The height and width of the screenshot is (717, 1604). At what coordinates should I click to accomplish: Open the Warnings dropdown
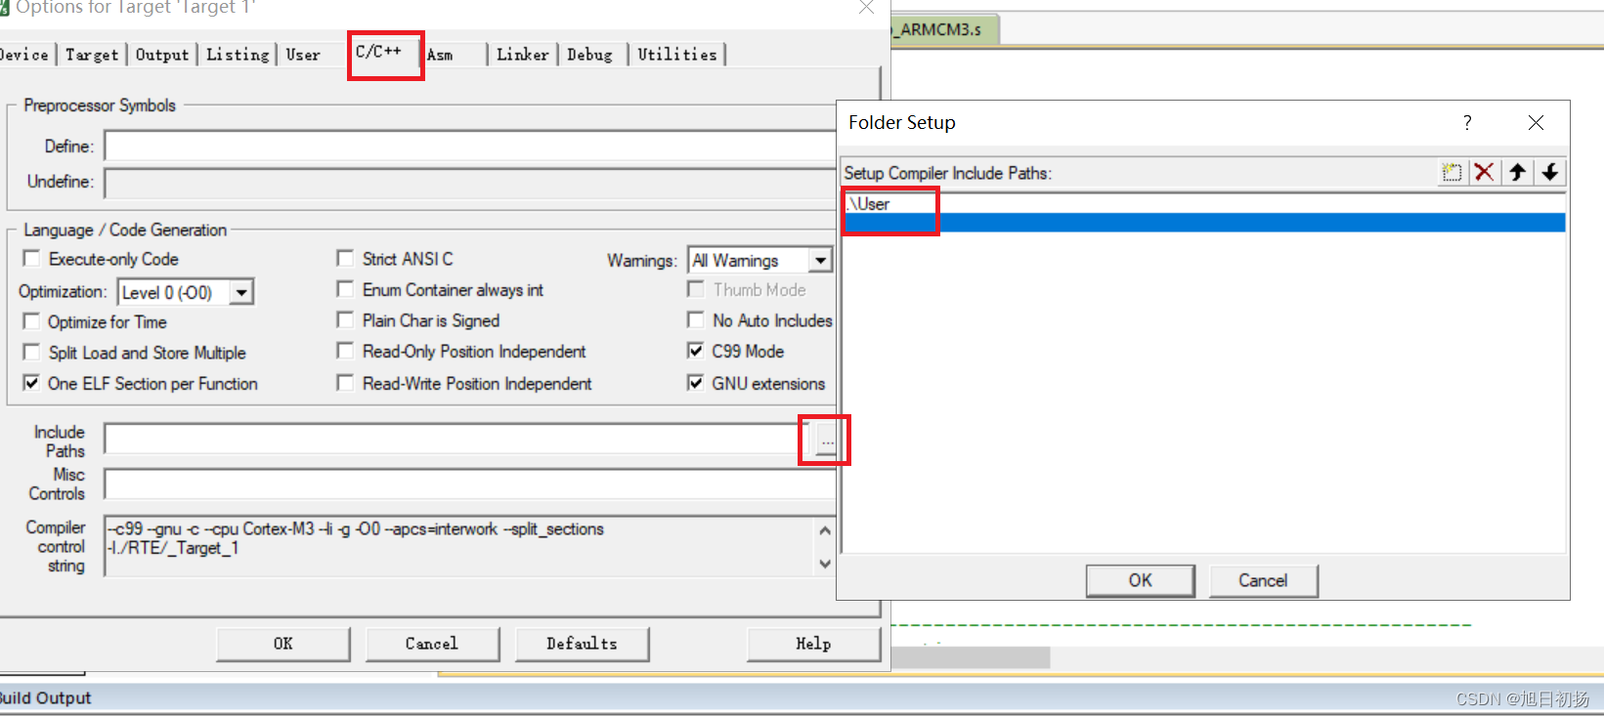coord(820,260)
